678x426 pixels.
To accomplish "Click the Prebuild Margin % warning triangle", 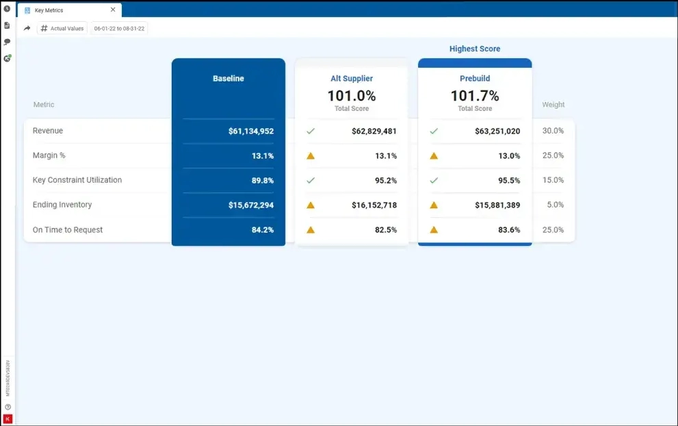I will [434, 156].
